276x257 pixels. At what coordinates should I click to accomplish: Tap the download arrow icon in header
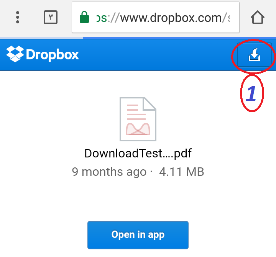tap(254, 55)
